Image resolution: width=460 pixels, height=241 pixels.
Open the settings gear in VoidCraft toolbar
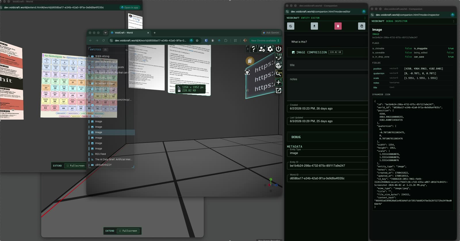pyautogui.click(x=270, y=49)
